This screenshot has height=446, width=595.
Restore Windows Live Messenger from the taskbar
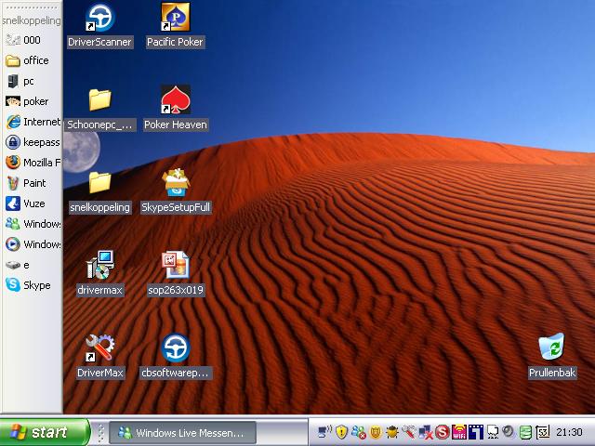click(183, 432)
